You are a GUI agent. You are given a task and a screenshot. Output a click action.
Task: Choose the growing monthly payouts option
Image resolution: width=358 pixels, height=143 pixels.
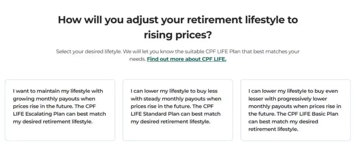(60, 110)
